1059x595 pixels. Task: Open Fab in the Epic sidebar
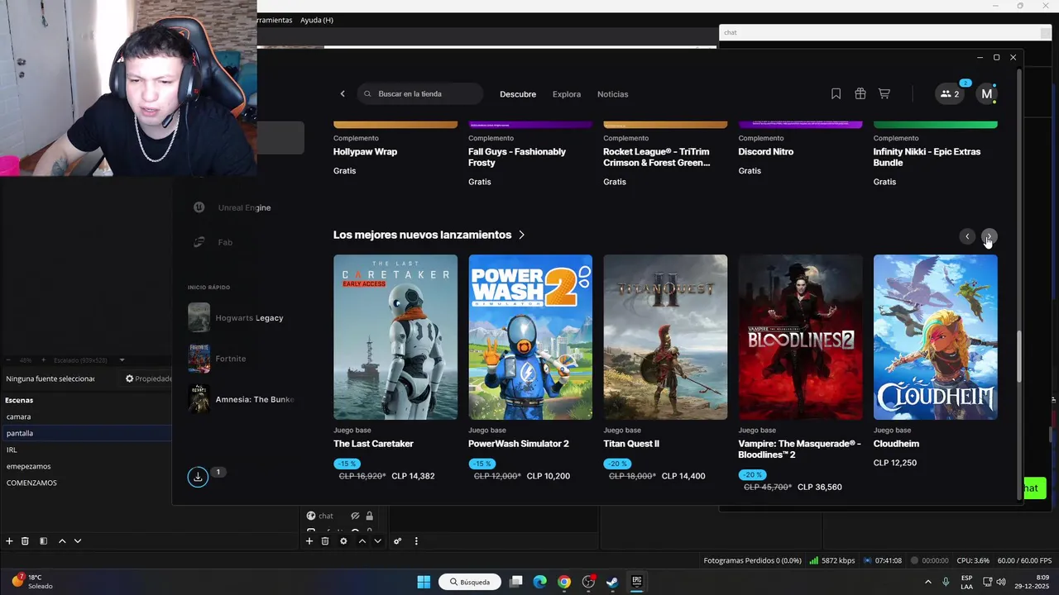pos(213,242)
